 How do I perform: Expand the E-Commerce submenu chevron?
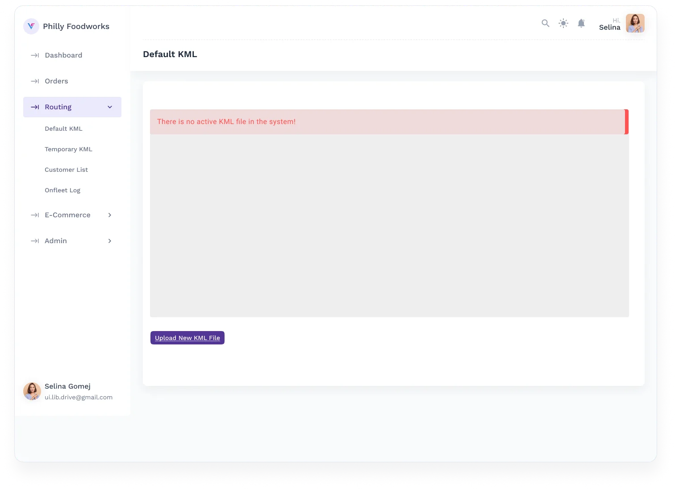[x=110, y=215]
